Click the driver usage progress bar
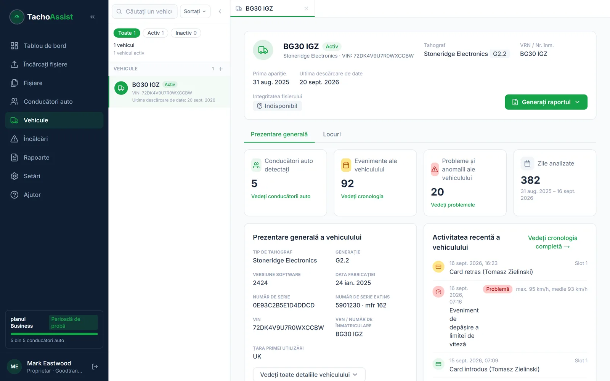 pyautogui.click(x=54, y=334)
